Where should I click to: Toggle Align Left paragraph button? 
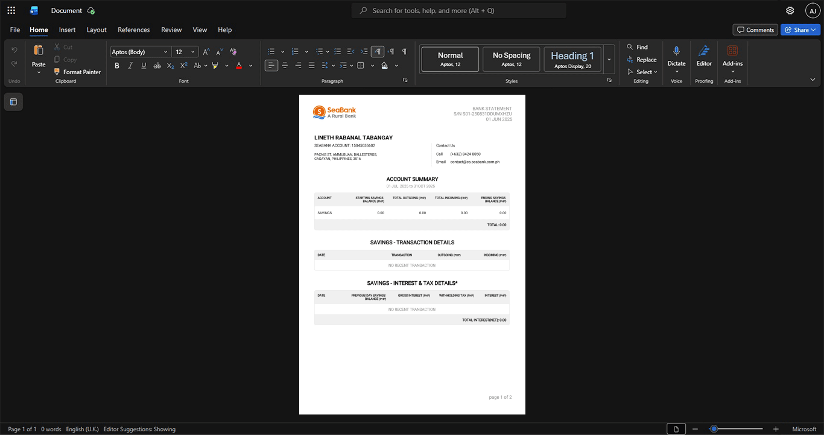[271, 65]
